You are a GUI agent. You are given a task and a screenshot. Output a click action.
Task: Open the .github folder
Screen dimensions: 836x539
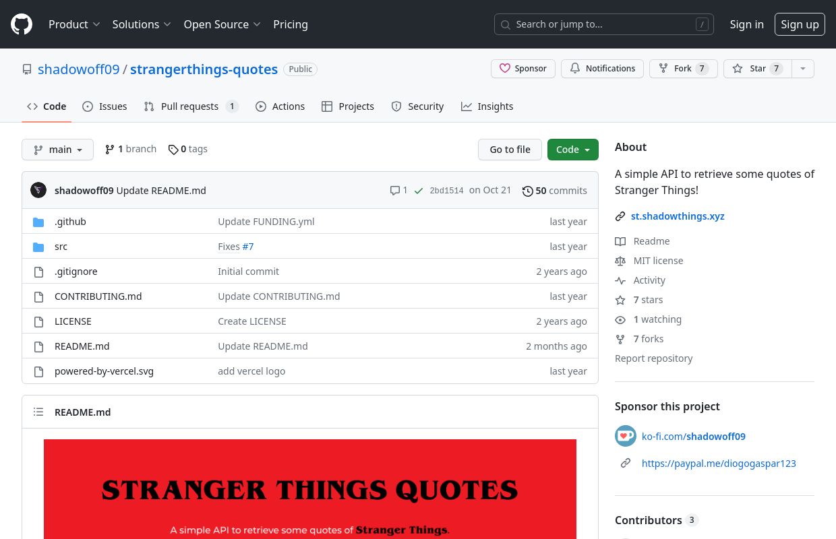pyautogui.click(x=70, y=222)
